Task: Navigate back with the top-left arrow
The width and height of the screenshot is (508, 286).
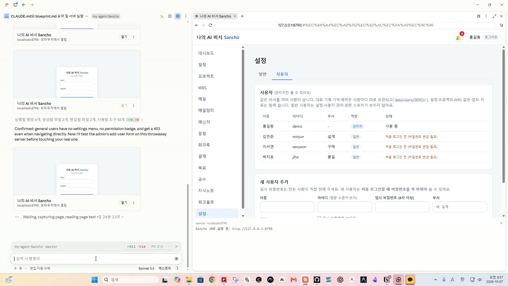Action: 24,5
